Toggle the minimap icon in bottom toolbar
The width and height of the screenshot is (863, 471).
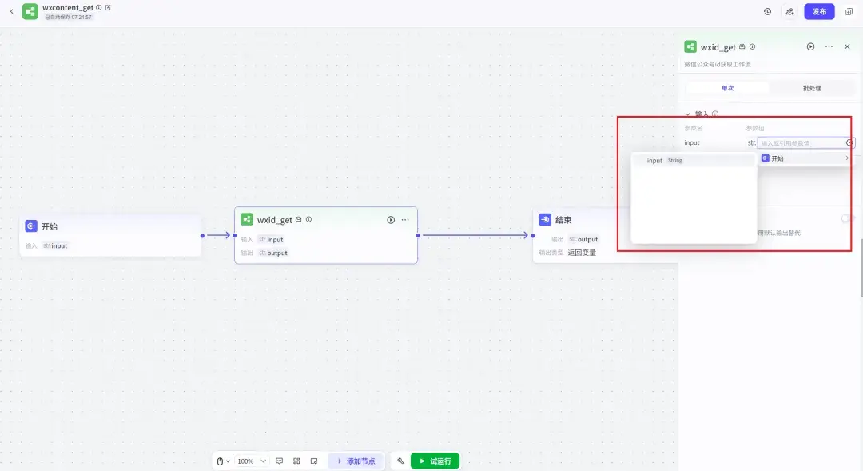314,461
